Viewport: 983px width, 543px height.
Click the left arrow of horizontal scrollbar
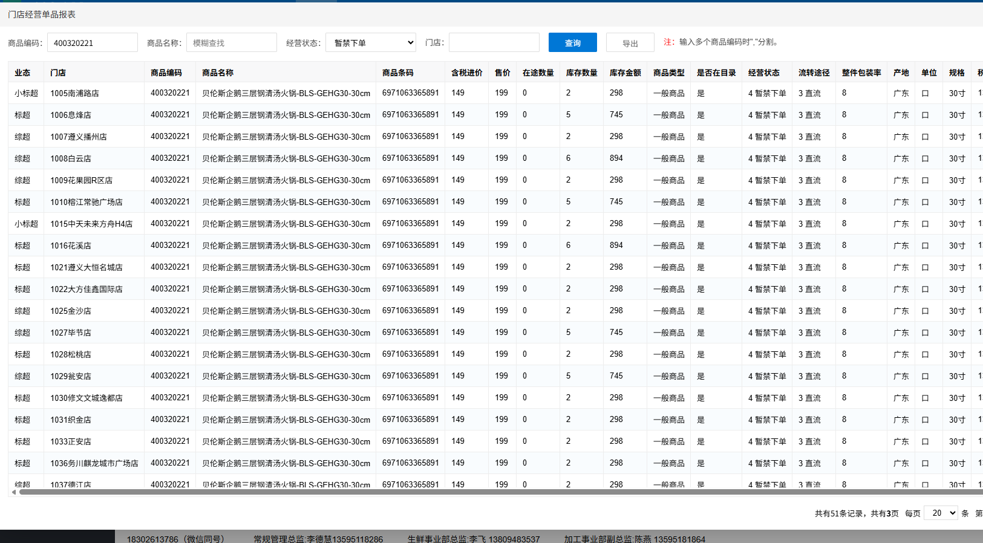coord(14,492)
